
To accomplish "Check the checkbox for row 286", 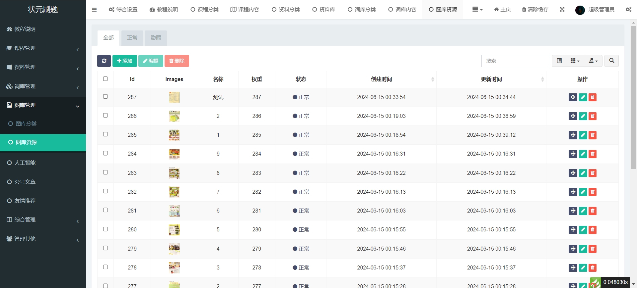I will pyautogui.click(x=106, y=116).
